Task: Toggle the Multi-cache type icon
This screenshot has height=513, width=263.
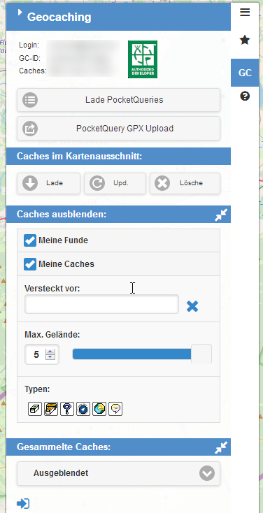Action: (x=51, y=409)
